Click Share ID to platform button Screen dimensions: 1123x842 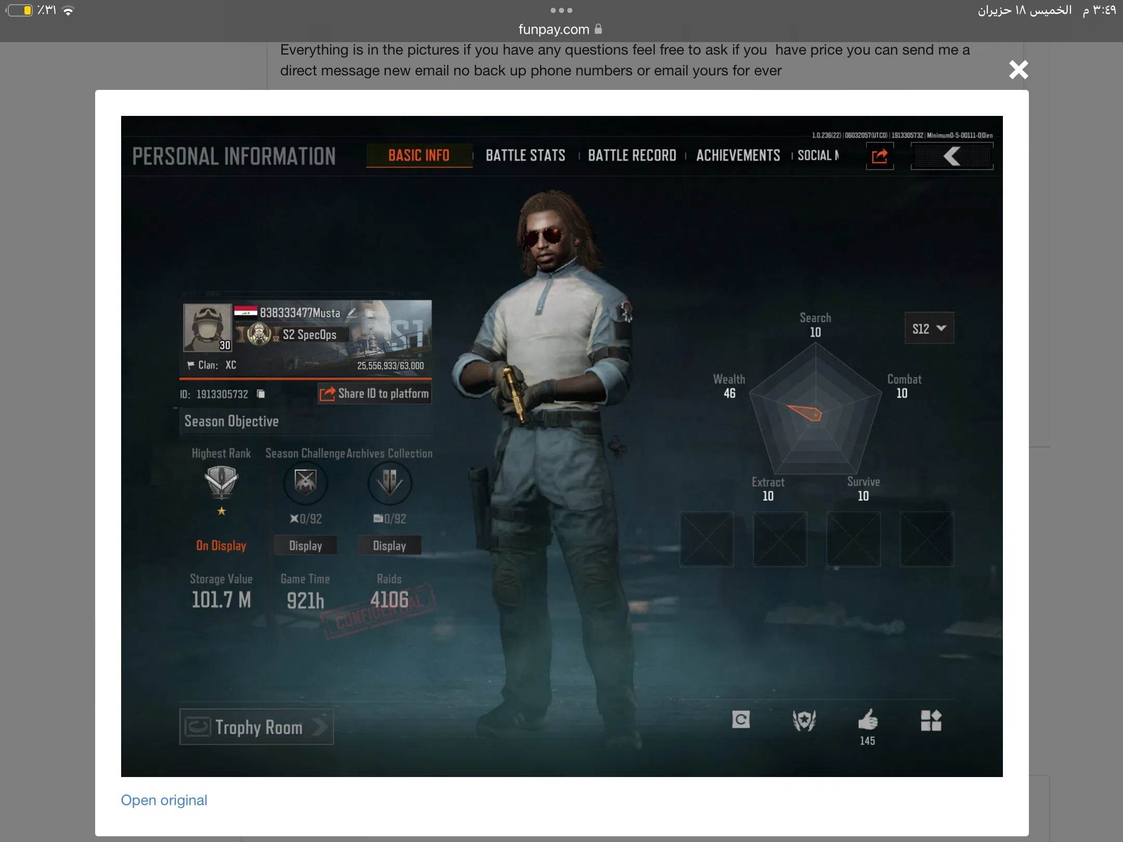(374, 393)
